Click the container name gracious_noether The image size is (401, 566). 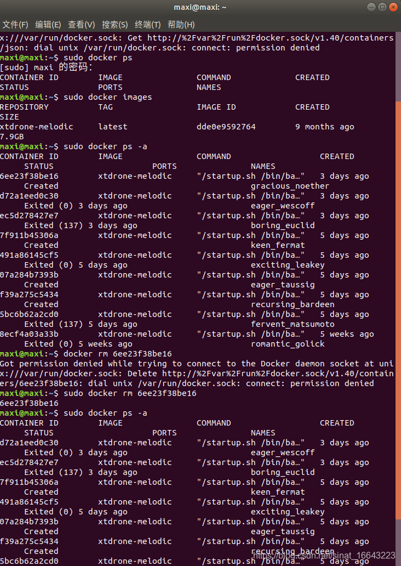click(x=290, y=186)
